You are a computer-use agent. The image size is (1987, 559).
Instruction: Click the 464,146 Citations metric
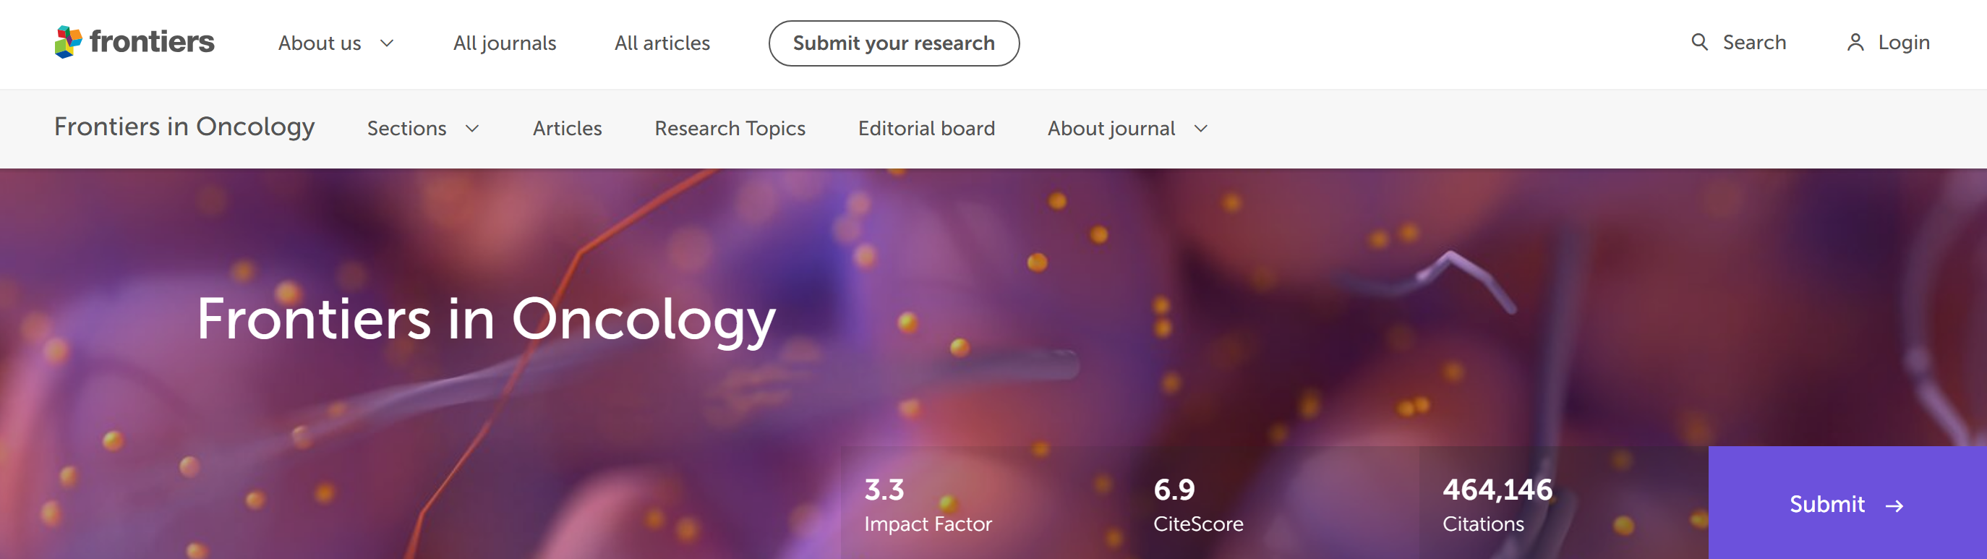(x=1497, y=504)
